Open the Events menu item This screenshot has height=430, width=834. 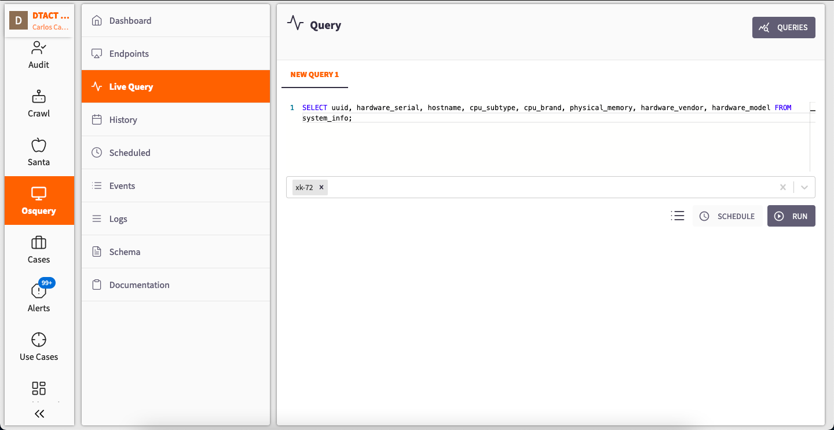point(175,186)
